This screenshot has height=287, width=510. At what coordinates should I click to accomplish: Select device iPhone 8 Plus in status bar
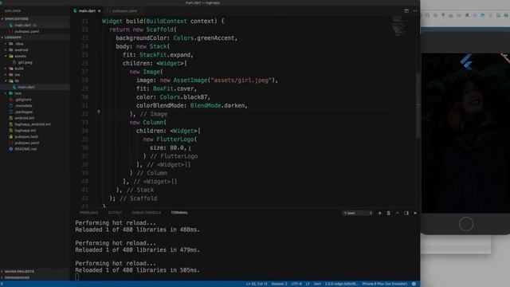pyautogui.click(x=384, y=284)
